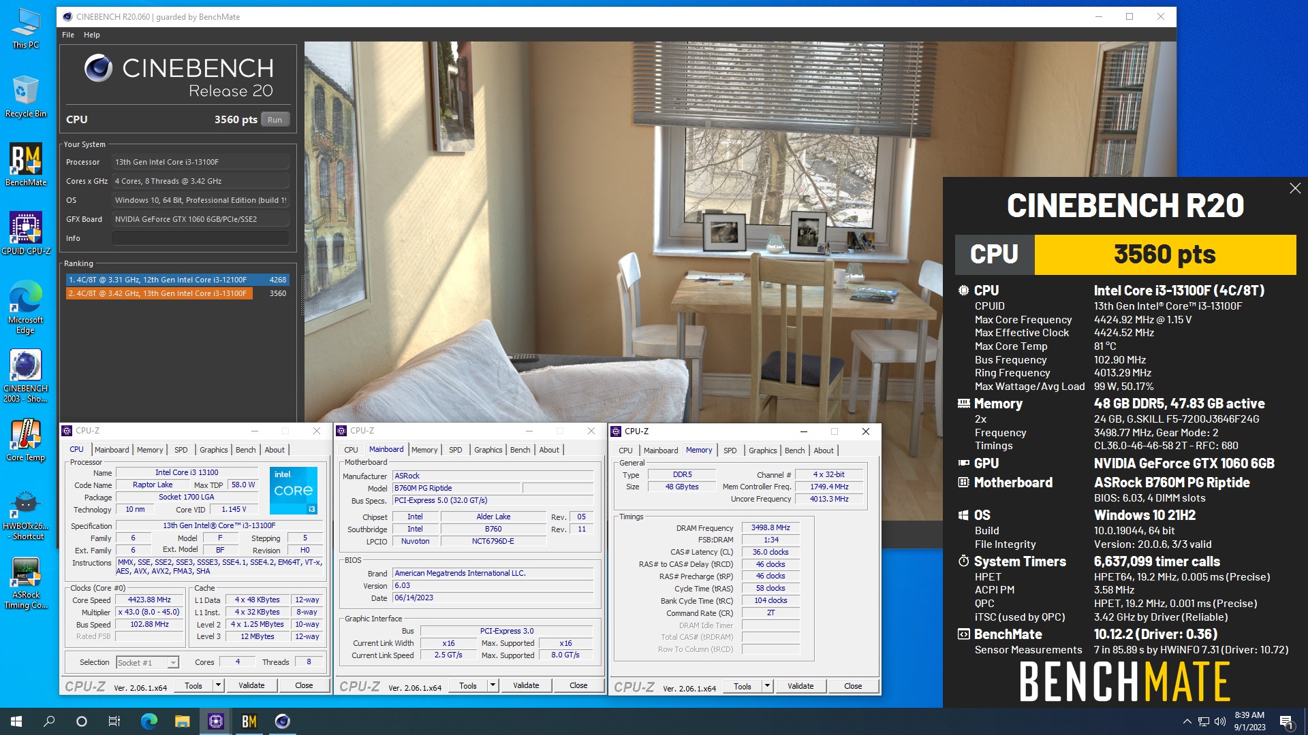Open Cinebench File menu

tap(68, 35)
